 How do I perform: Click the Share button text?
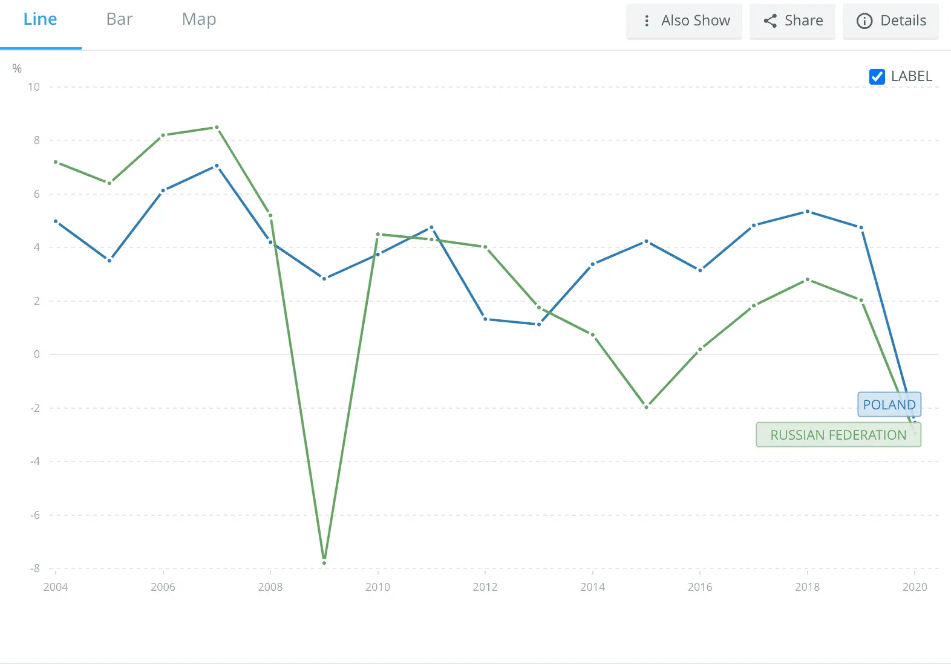click(803, 21)
